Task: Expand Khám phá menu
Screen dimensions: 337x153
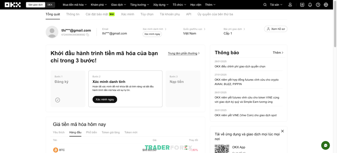Action: [99, 5]
